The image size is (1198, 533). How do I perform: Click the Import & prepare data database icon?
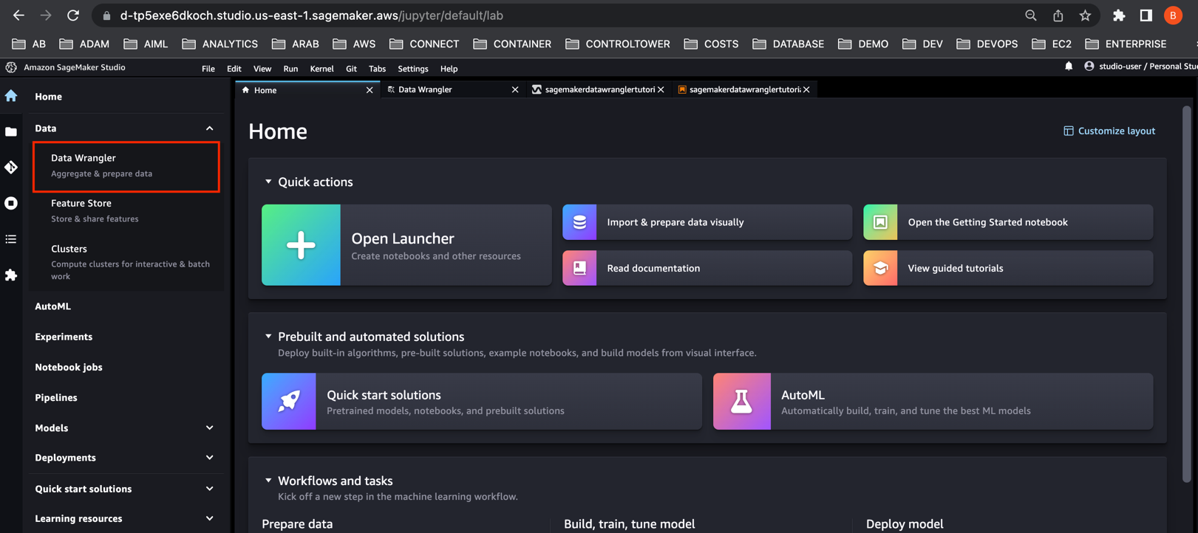click(579, 222)
